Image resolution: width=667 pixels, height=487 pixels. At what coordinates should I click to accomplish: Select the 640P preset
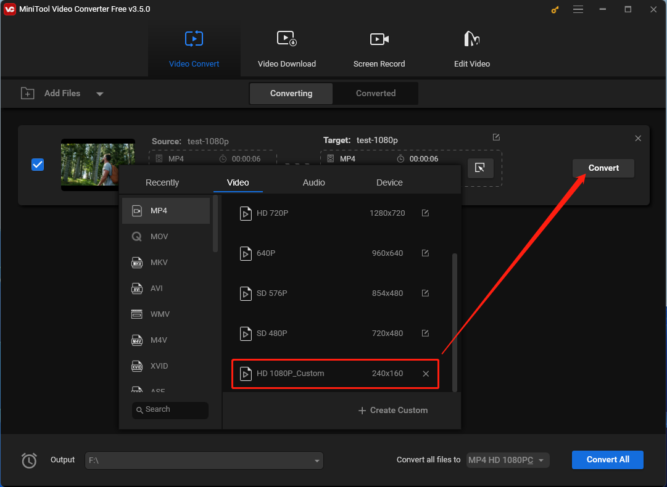[335, 253]
